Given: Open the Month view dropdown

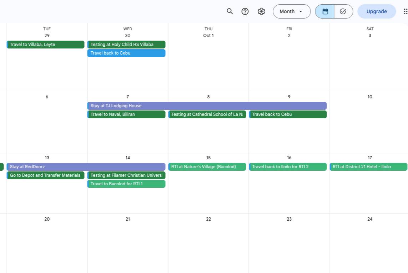Looking at the screenshot, I should point(292,11).
